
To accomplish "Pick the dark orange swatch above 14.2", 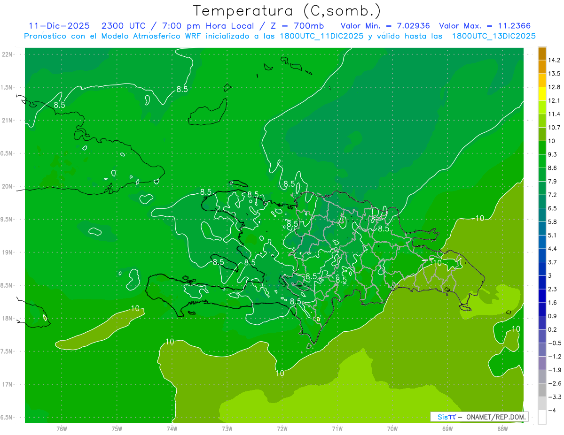I will [x=542, y=53].
